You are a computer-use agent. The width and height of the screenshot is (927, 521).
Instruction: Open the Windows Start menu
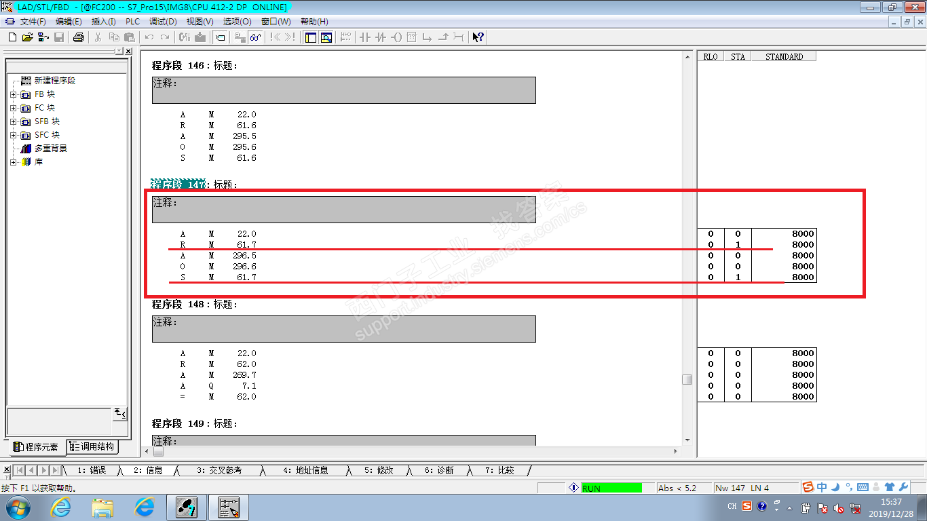[18, 507]
